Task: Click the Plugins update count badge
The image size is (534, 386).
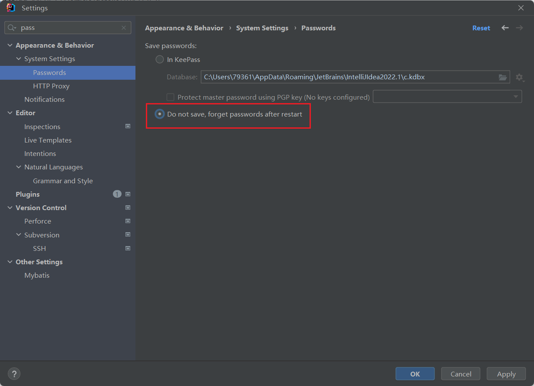Action: [x=117, y=194]
